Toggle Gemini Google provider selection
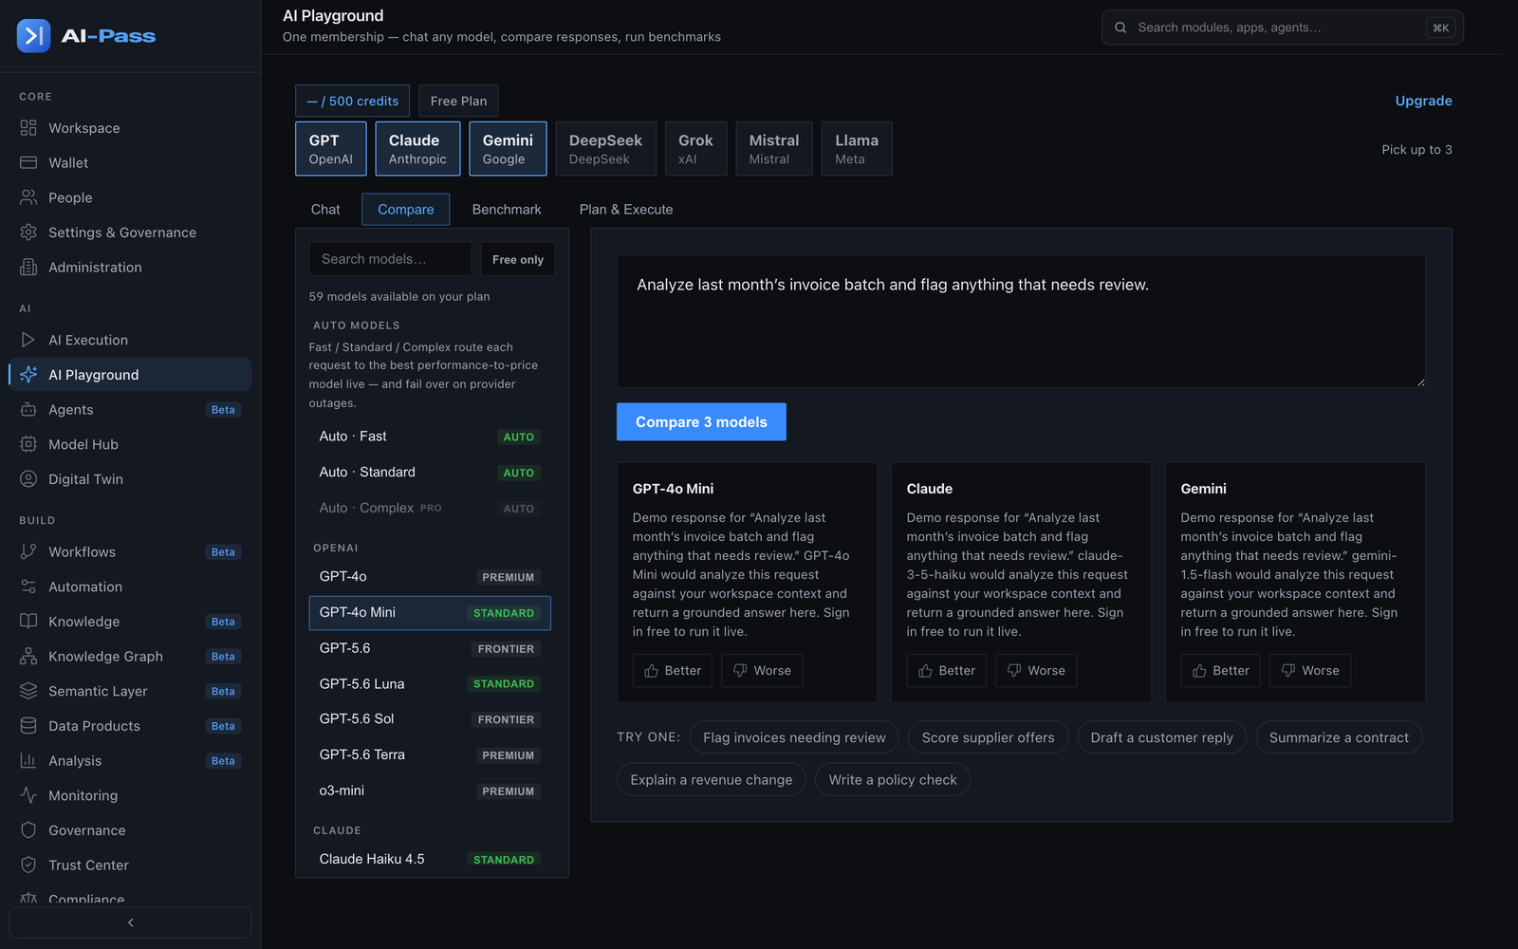Viewport: 1518px width, 949px height. coord(508,149)
